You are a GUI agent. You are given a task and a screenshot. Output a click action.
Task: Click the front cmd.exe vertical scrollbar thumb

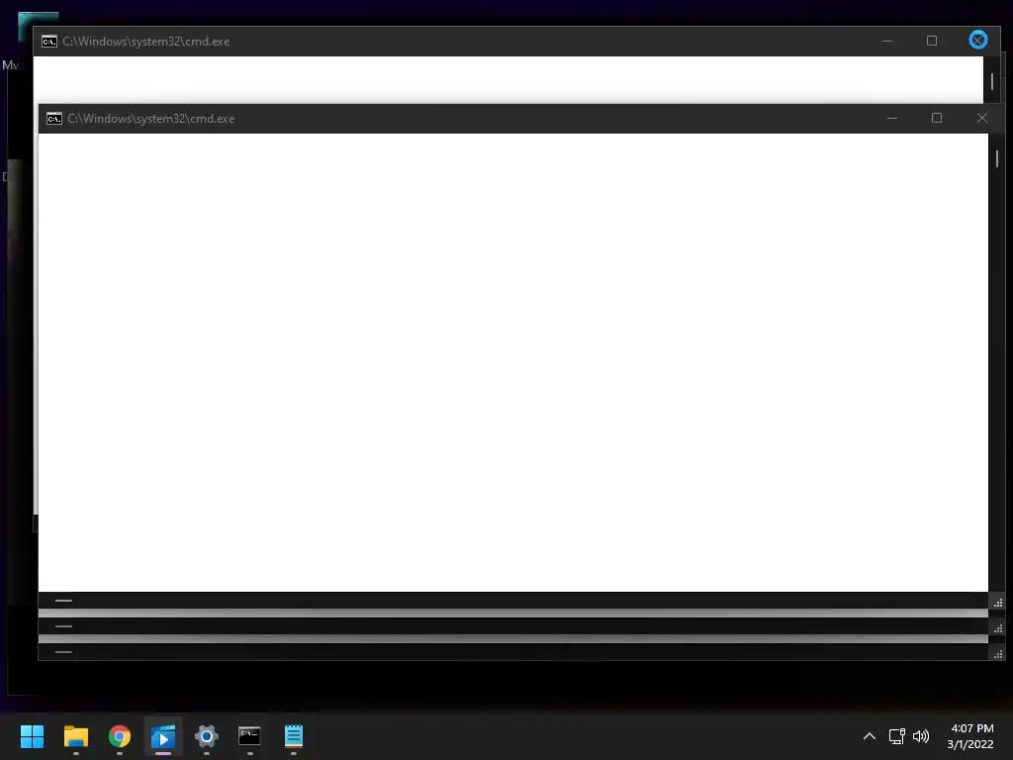click(997, 158)
